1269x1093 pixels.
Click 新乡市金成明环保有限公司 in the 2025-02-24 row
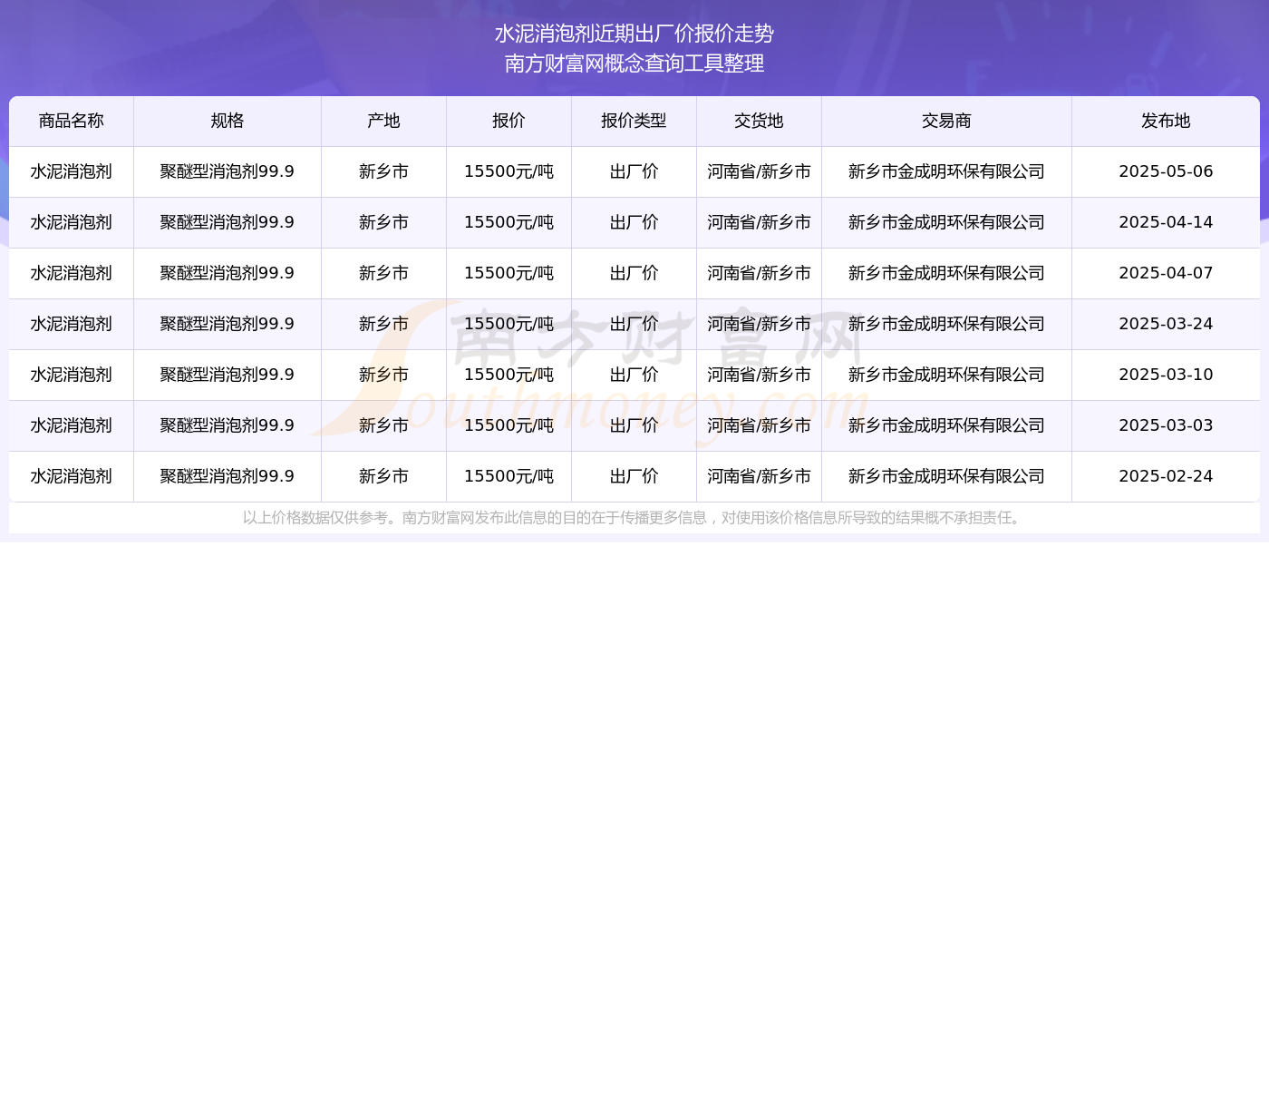[x=946, y=476]
